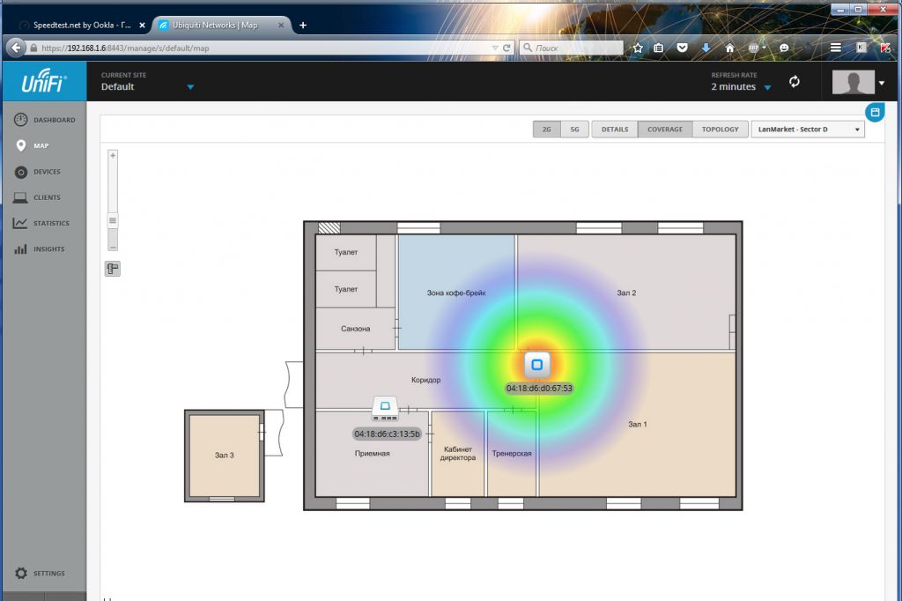
Task: Go to the Devices page
Action: (44, 172)
